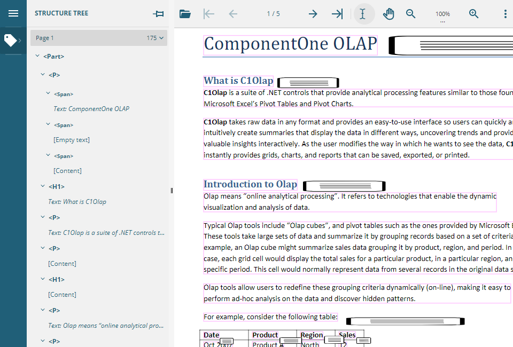
Task: Click the 'ComponentOne OLAP' document title
Action: (291, 44)
